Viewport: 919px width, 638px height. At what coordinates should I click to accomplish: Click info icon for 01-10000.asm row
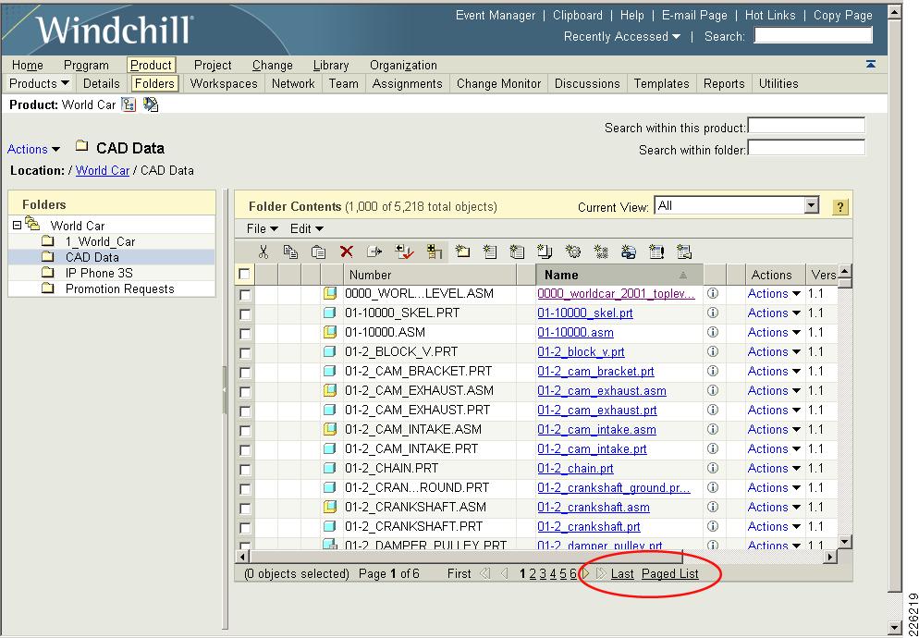click(x=713, y=333)
